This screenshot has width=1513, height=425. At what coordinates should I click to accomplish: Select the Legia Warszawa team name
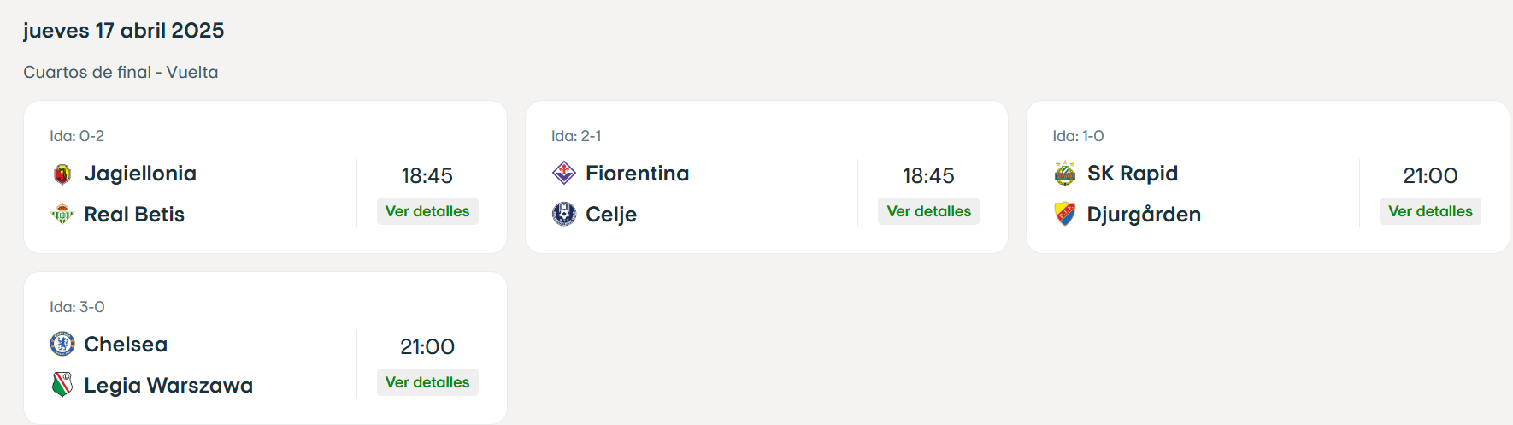(168, 386)
